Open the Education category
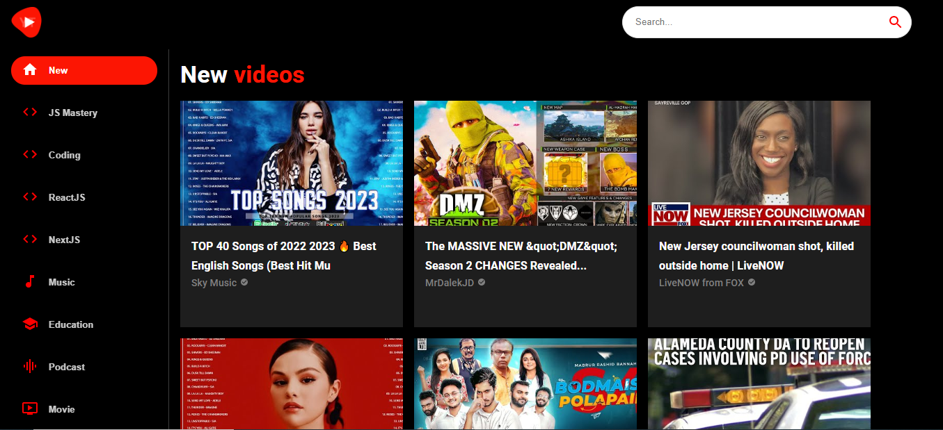 pos(71,324)
